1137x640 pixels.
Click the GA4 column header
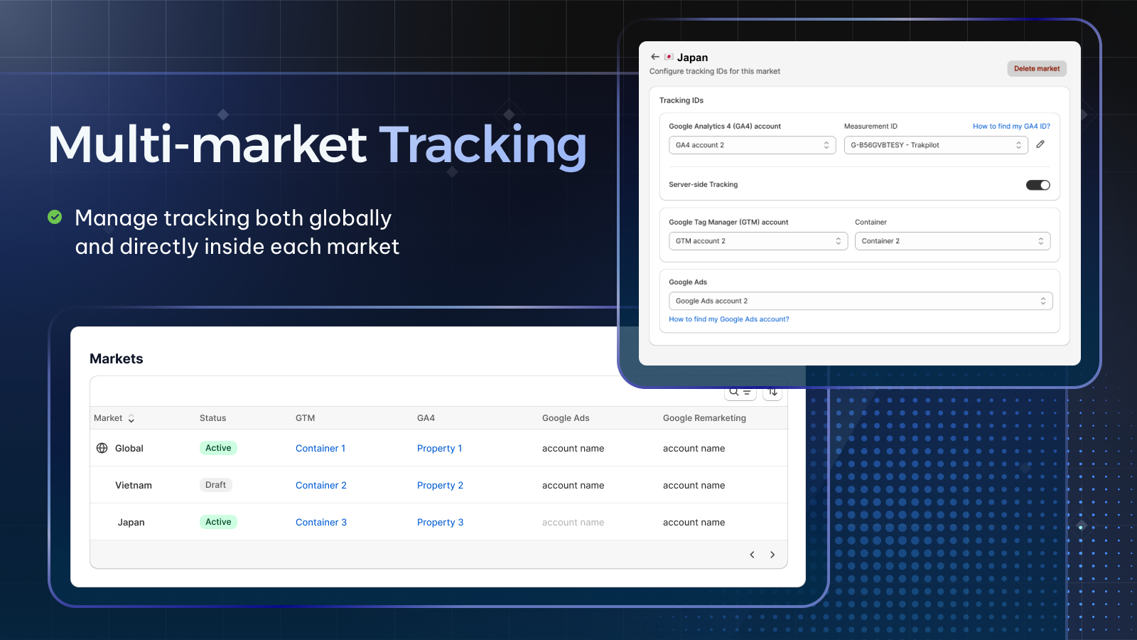[426, 418]
